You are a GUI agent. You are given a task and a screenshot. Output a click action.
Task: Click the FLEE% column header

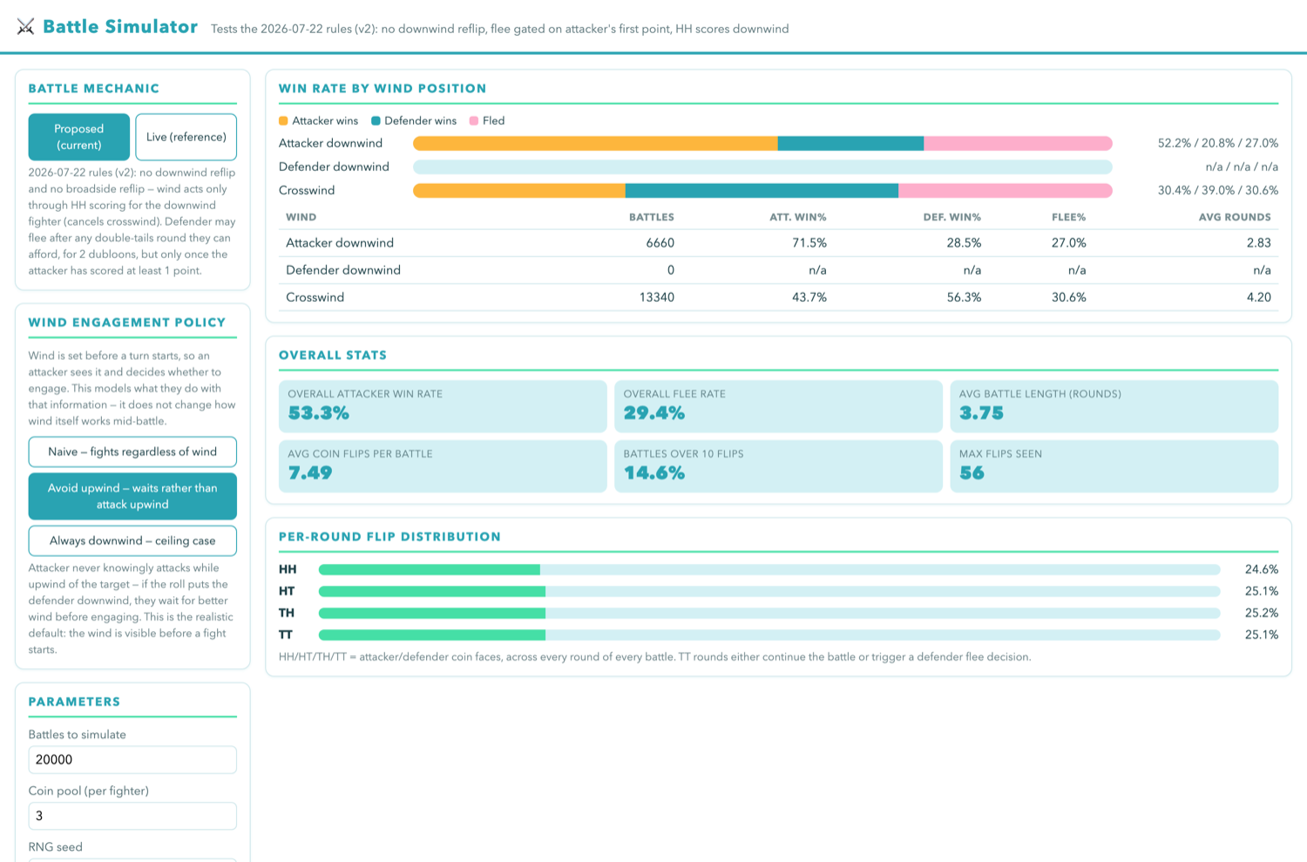tap(1069, 217)
